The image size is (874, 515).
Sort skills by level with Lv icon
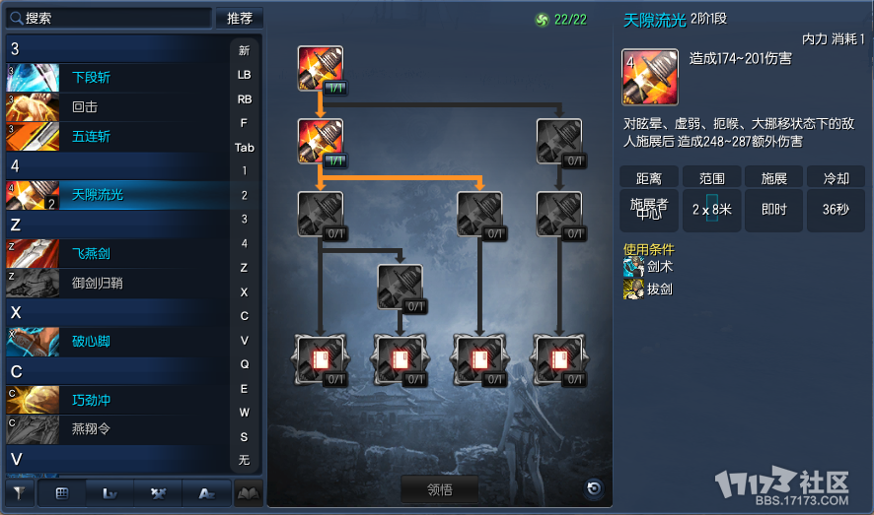(109, 493)
